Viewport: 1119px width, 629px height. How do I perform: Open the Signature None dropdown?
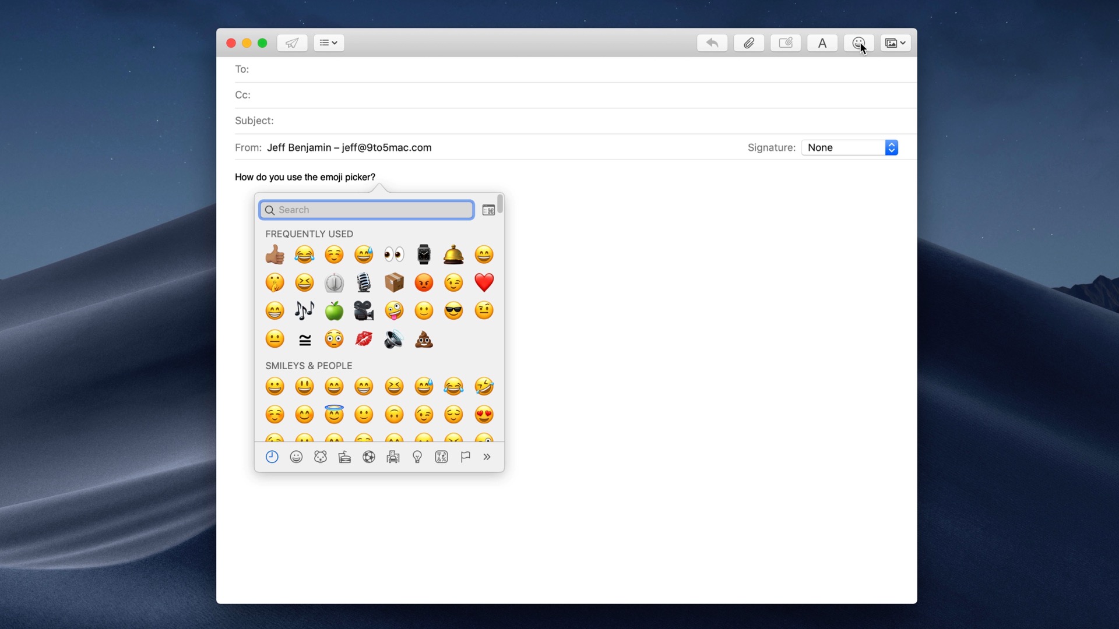[850, 147]
